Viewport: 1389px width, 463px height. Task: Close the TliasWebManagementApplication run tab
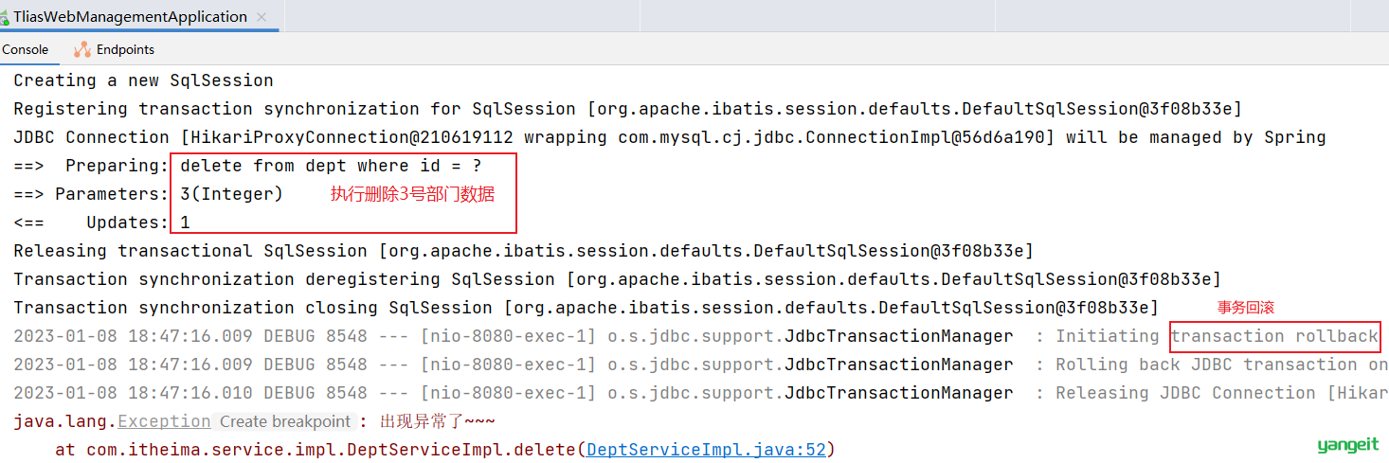(x=262, y=17)
